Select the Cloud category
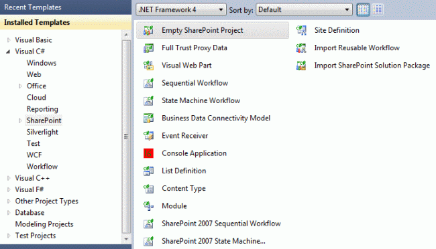436x249 pixels. point(36,98)
